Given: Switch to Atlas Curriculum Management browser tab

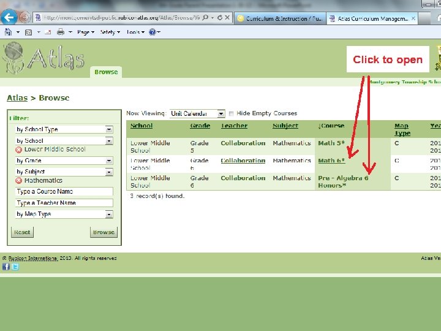Looking at the screenshot, I should pyautogui.click(x=372, y=18).
